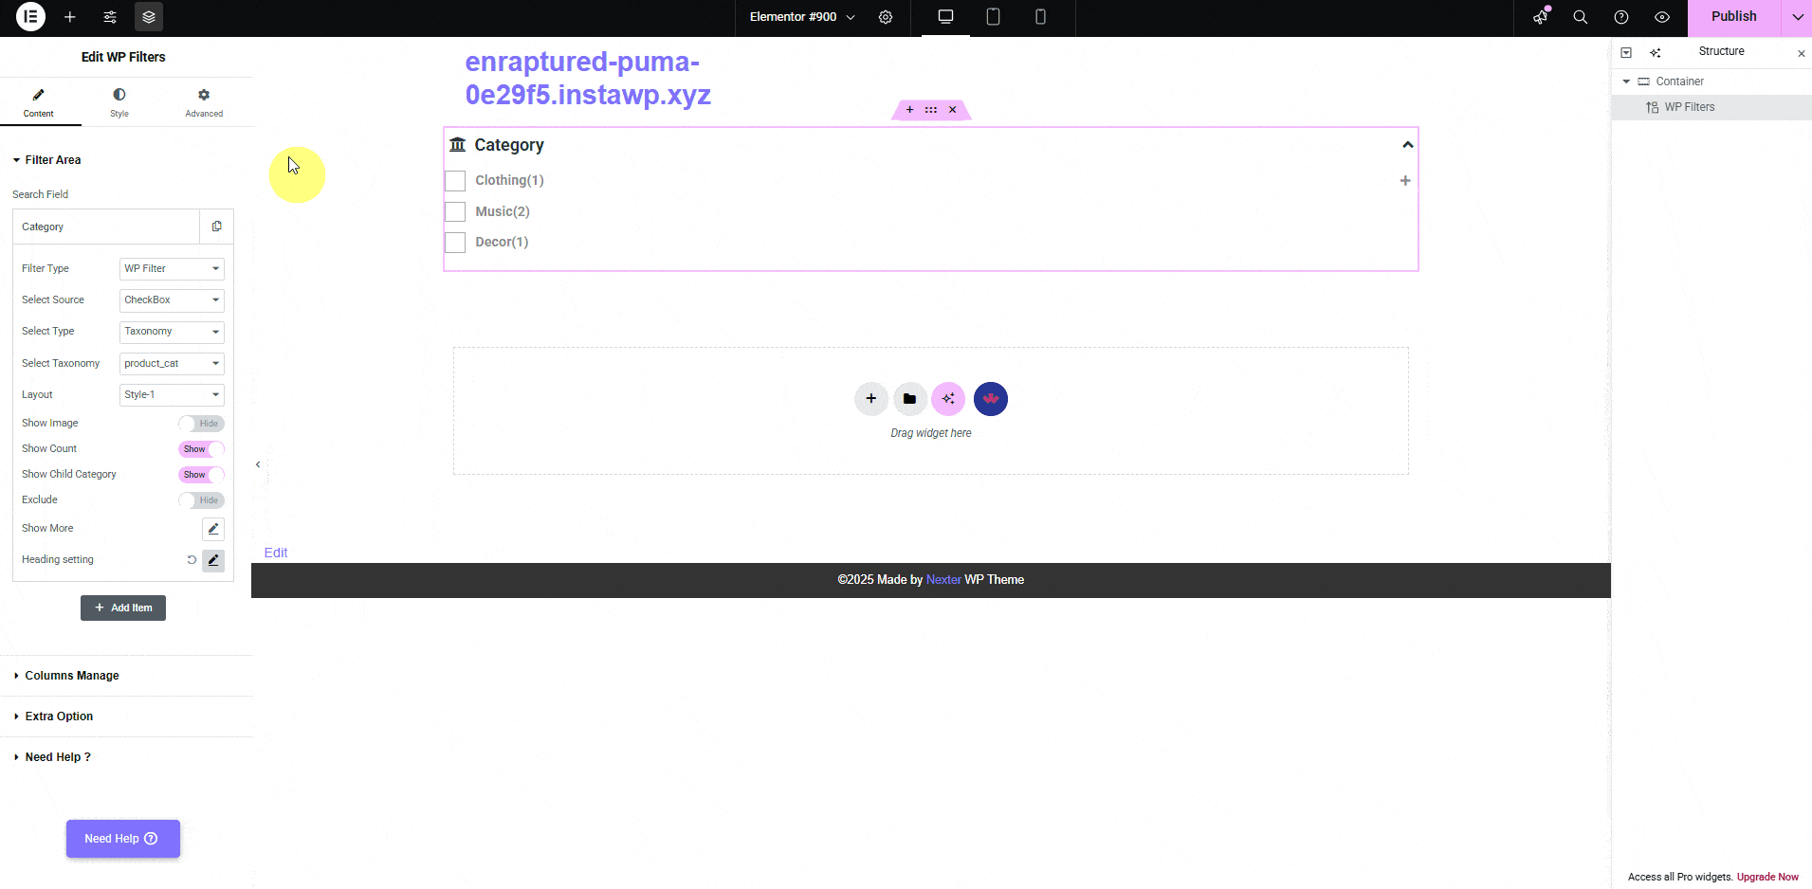Image resolution: width=1812 pixels, height=889 pixels.
Task: Switch to tablet device preview
Action: (x=993, y=17)
